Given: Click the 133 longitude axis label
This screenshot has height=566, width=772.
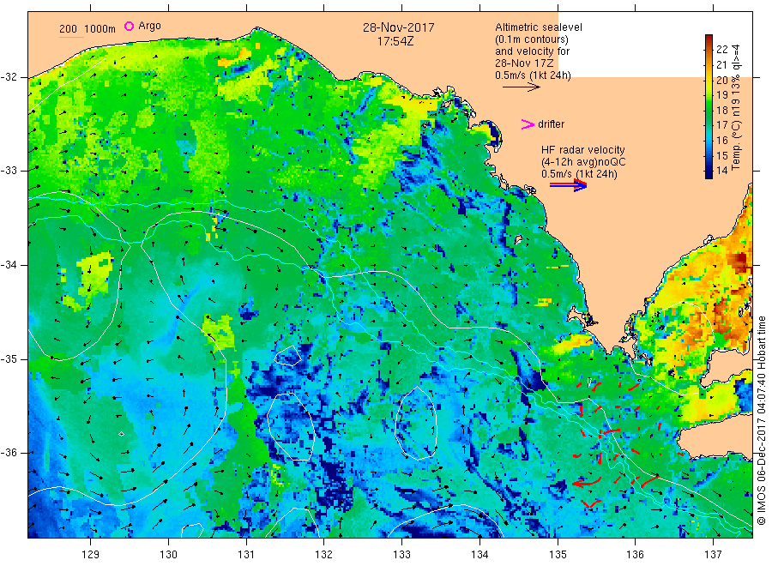Looking at the screenshot, I should tap(401, 555).
